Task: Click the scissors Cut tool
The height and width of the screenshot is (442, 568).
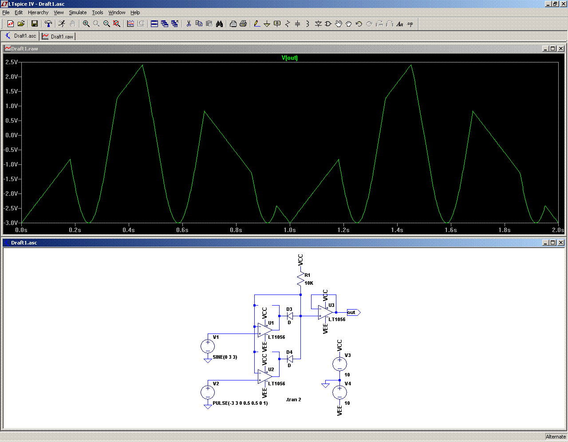Action: tap(189, 24)
